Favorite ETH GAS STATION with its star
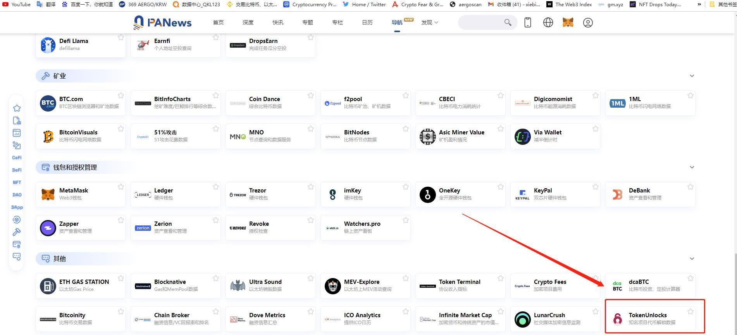 click(121, 278)
